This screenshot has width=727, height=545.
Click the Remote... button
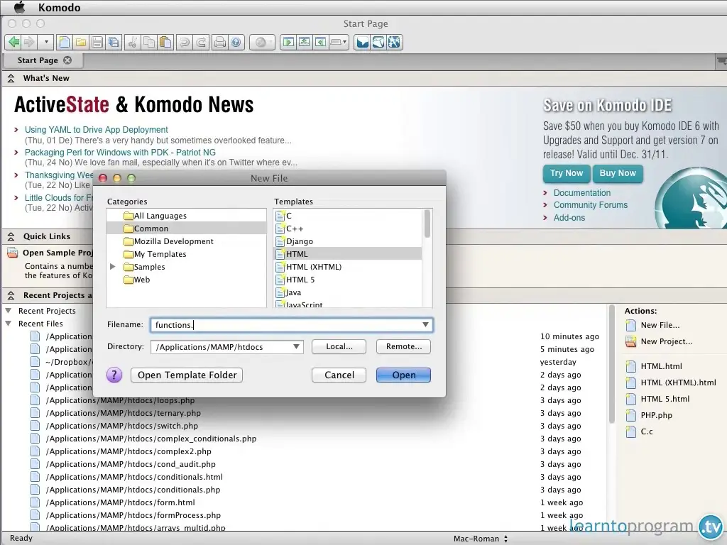[403, 346]
